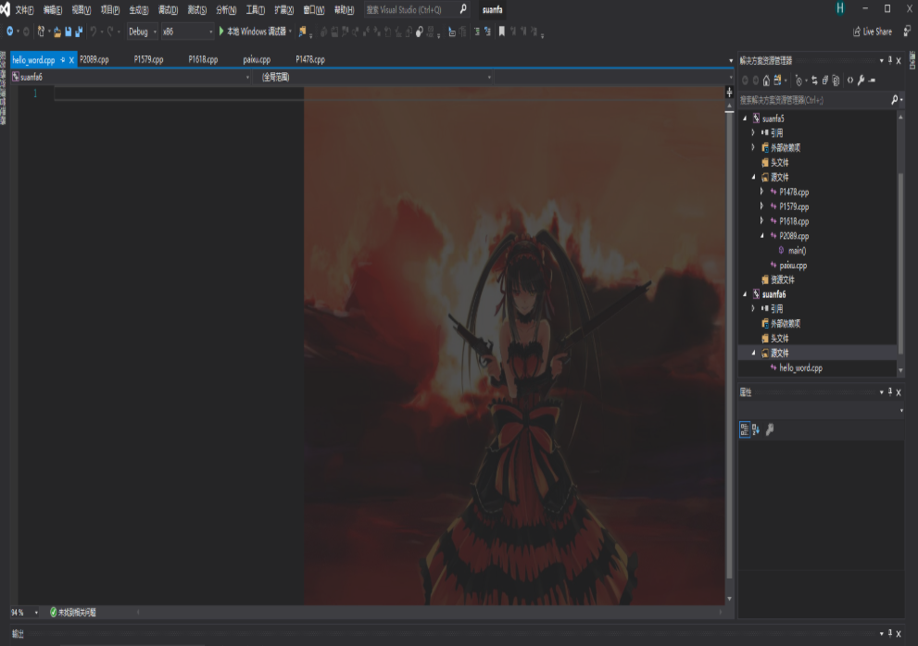
Task: Click the Save All toolbar icon
Action: 79,31
